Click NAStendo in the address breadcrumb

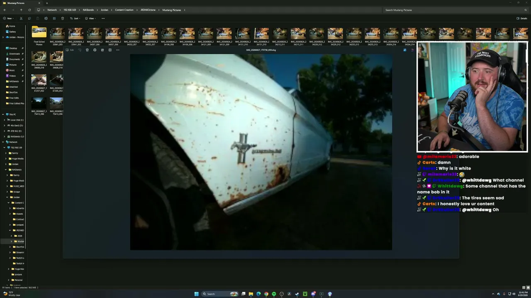click(88, 10)
